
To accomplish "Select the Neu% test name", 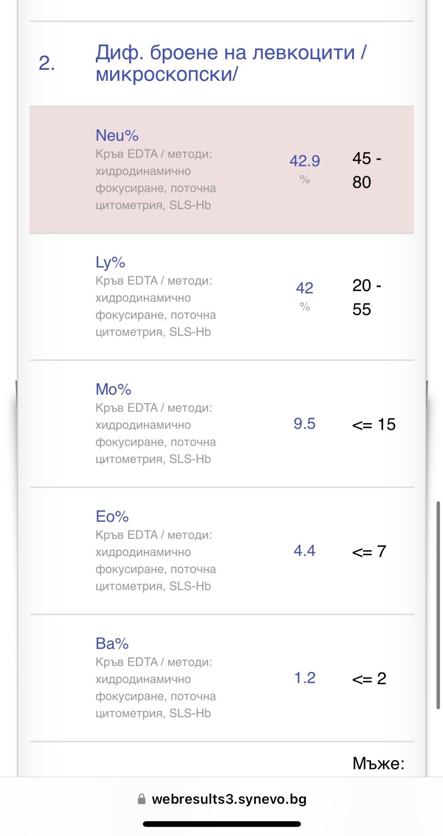I will coord(117,136).
